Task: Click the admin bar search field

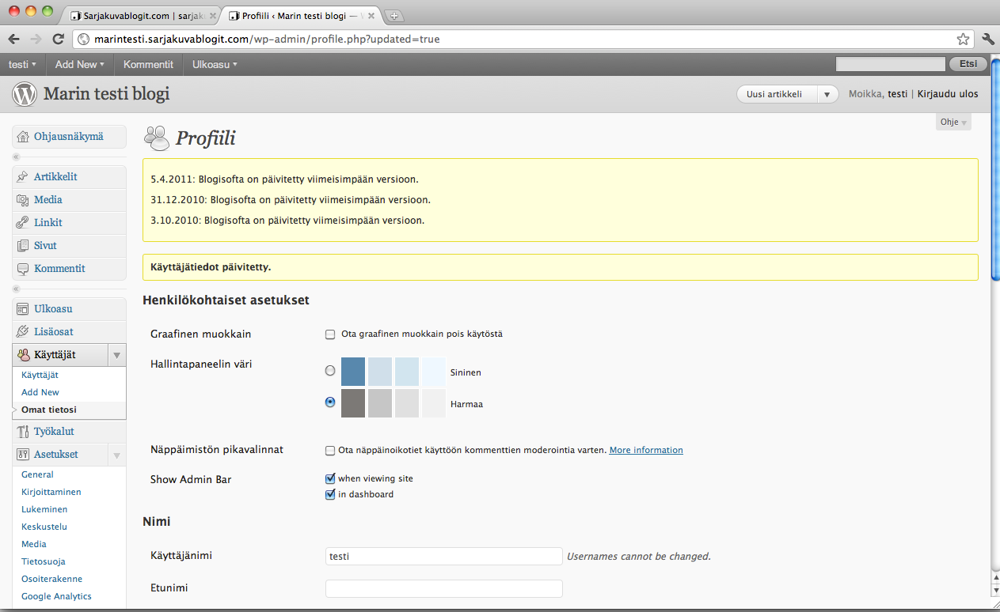Action: tap(892, 64)
